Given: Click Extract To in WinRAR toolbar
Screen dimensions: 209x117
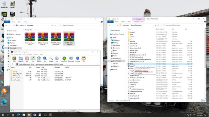Looking at the screenshot, I should coord(21,59).
